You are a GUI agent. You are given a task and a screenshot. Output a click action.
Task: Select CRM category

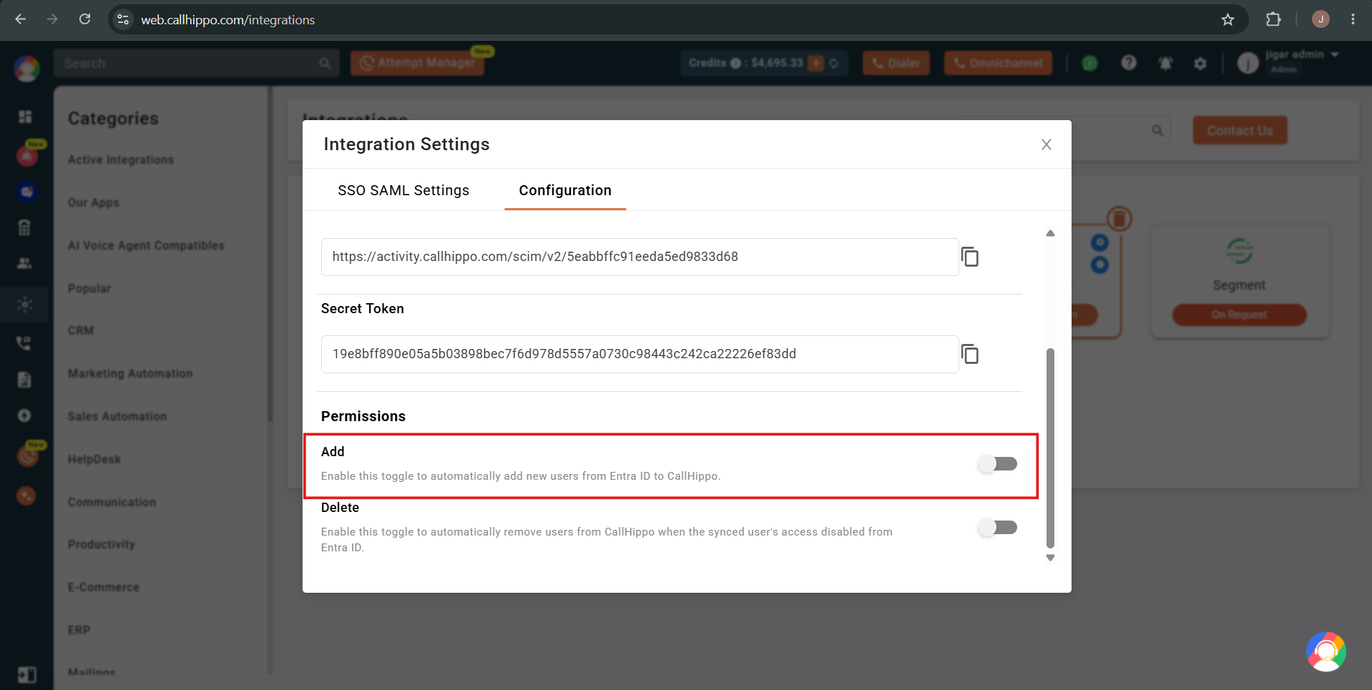pyautogui.click(x=80, y=330)
